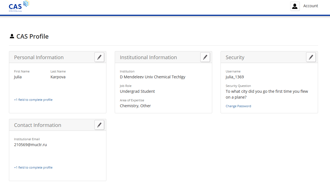Click the Account menu label
This screenshot has height=193, width=330.
click(311, 6)
